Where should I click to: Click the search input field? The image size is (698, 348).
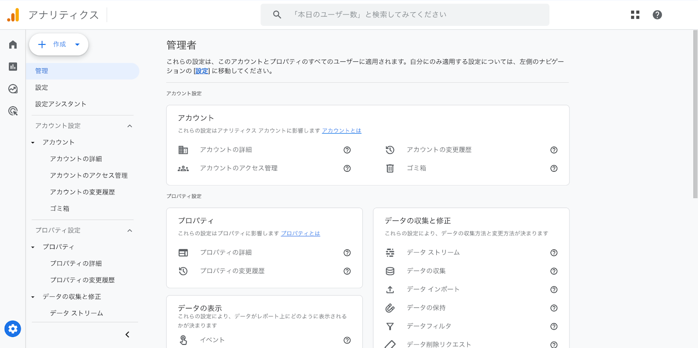[x=405, y=15]
